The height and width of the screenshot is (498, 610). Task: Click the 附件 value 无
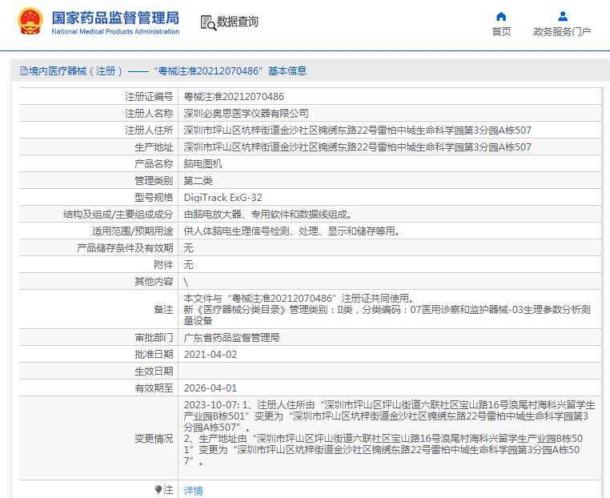(188, 264)
